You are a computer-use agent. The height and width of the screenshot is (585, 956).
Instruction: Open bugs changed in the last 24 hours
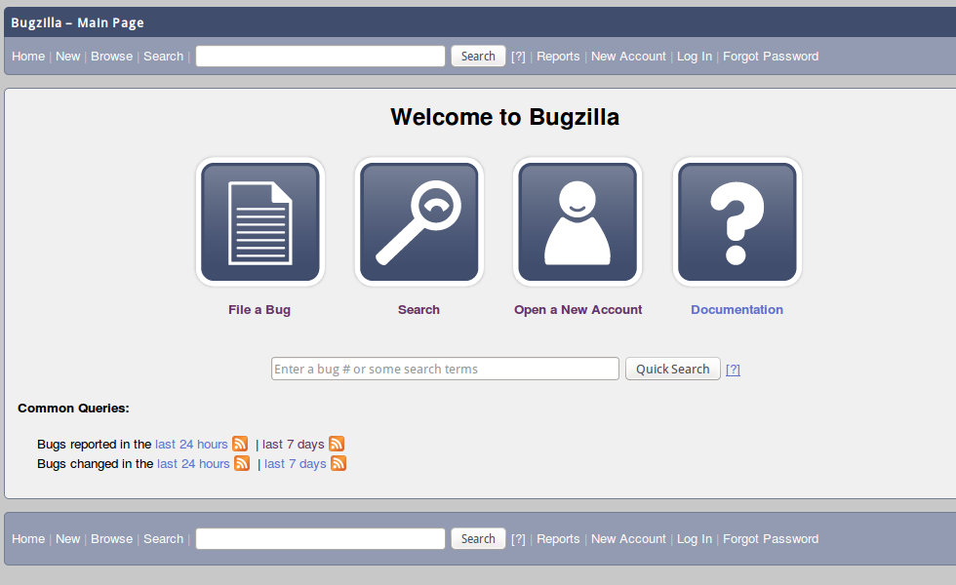[x=193, y=464]
